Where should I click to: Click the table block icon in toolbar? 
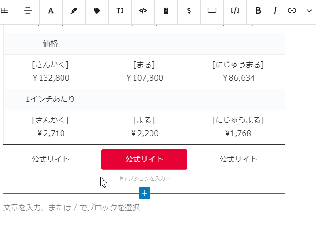click(5, 10)
